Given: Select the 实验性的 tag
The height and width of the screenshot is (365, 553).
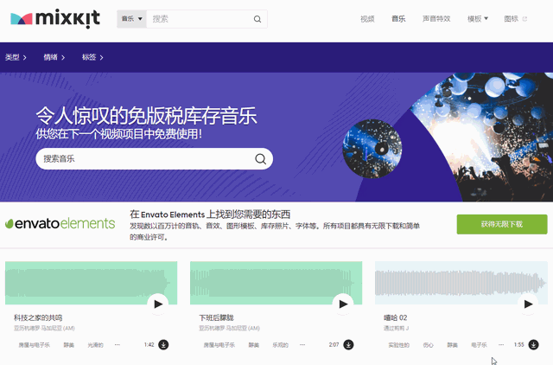Looking at the screenshot, I should pyautogui.click(x=399, y=345).
